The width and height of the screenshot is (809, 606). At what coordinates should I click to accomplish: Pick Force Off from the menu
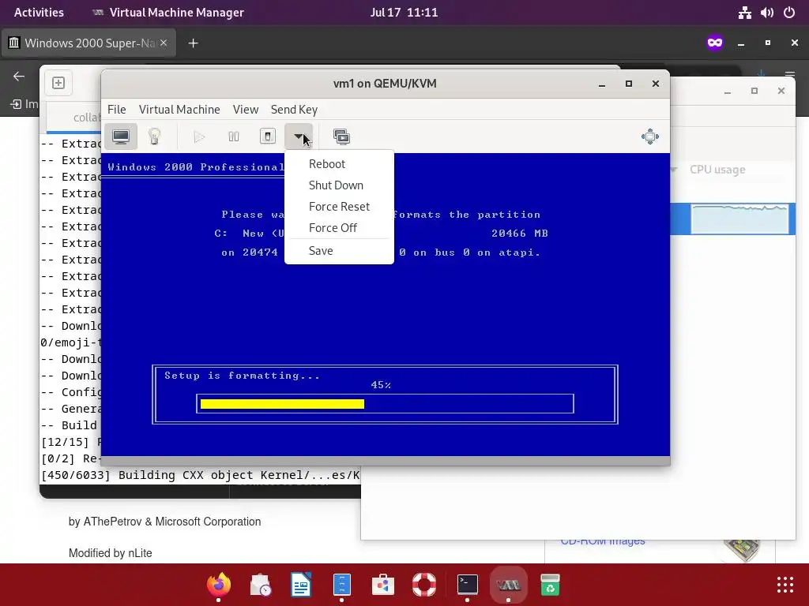point(333,228)
